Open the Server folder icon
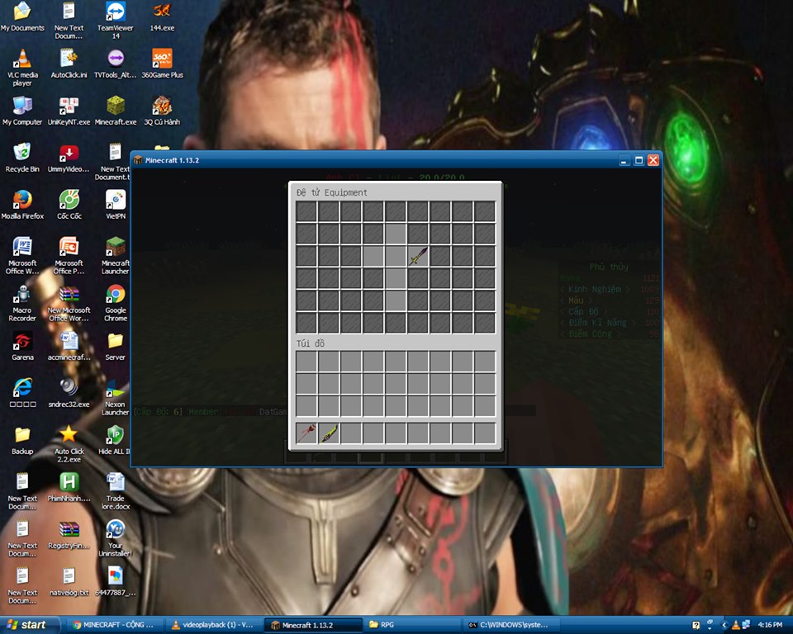 point(116,346)
